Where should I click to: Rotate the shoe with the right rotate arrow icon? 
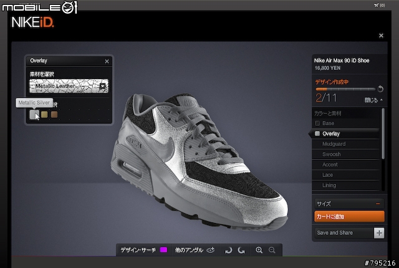(241, 251)
